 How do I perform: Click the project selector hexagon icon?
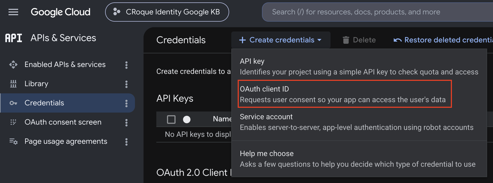click(x=116, y=12)
